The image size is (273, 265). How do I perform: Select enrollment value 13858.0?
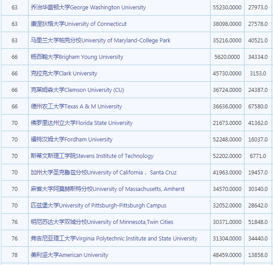258,255
